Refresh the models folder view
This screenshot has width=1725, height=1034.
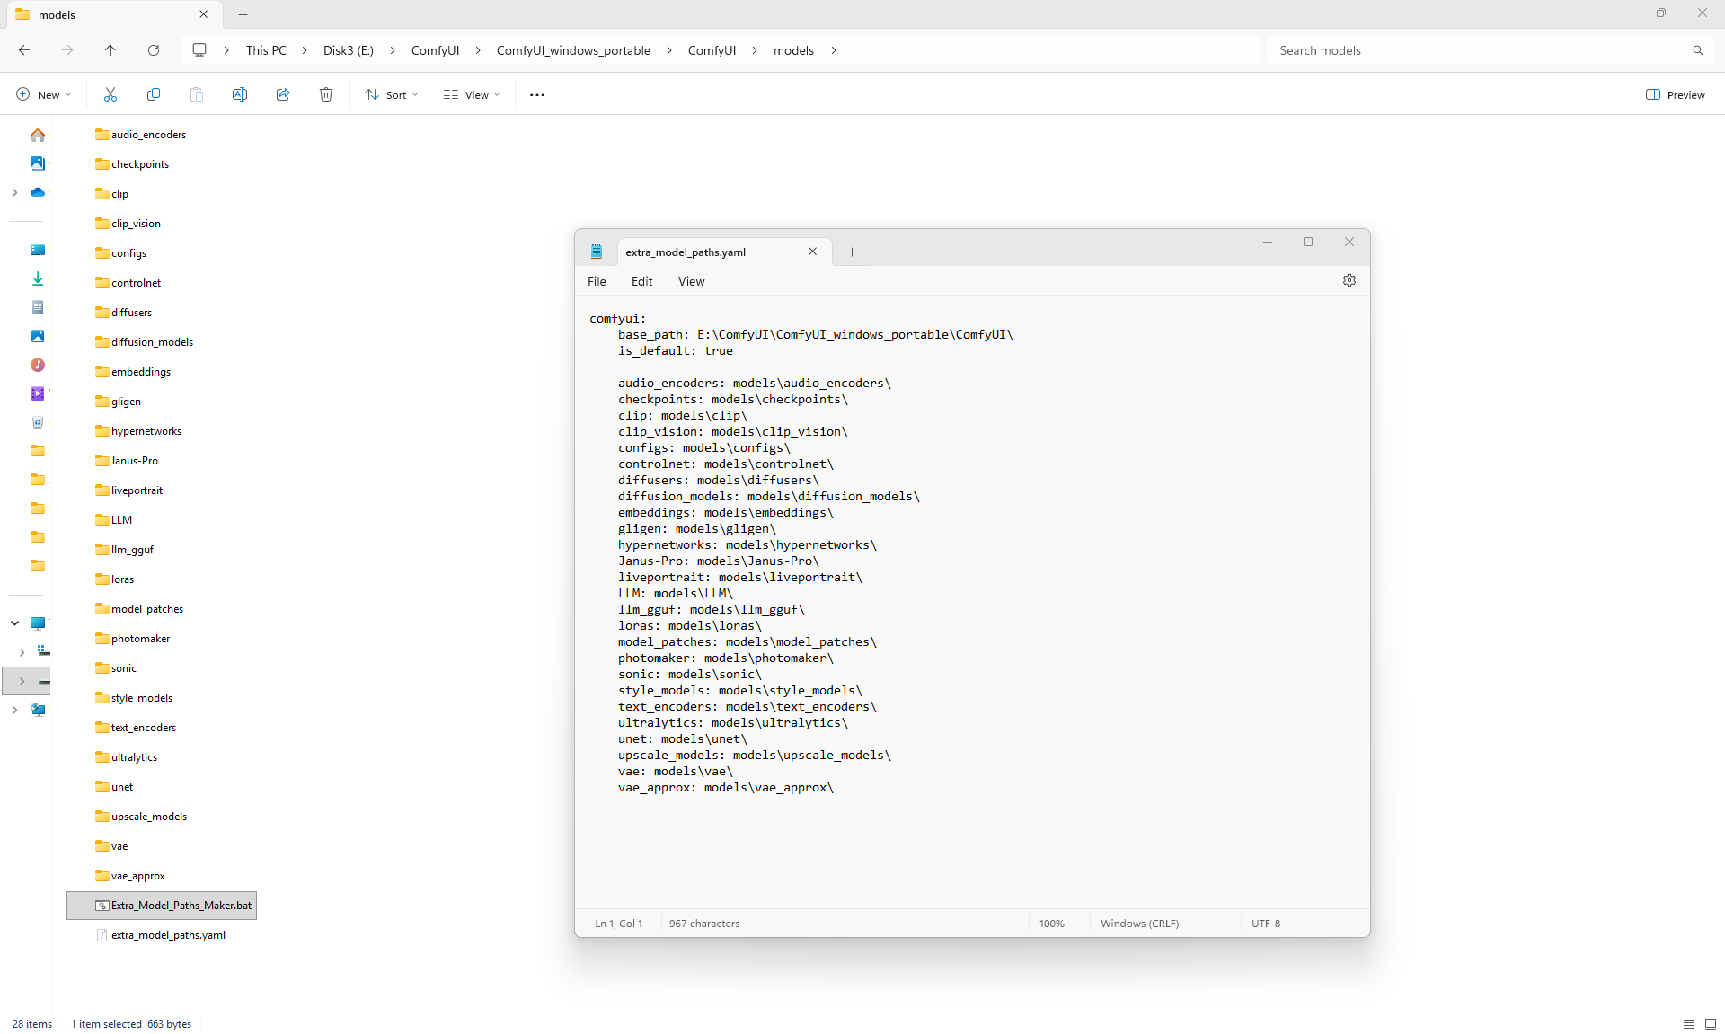coord(154,50)
